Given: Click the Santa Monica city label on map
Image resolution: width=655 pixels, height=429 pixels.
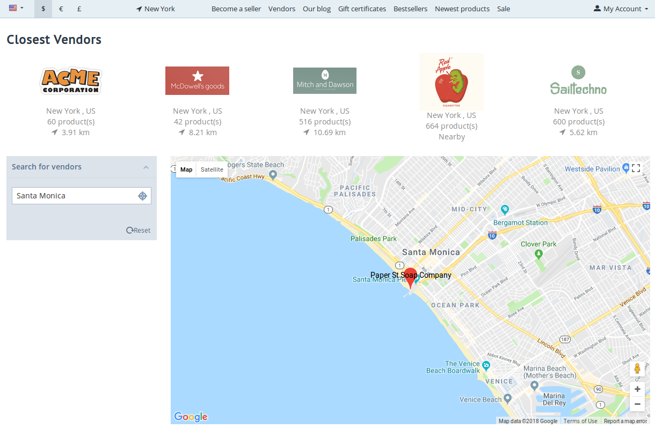Looking at the screenshot, I should 431,252.
